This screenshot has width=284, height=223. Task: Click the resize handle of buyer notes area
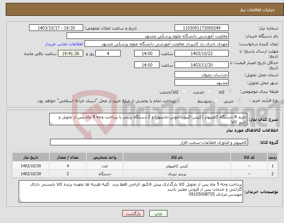(21, 201)
